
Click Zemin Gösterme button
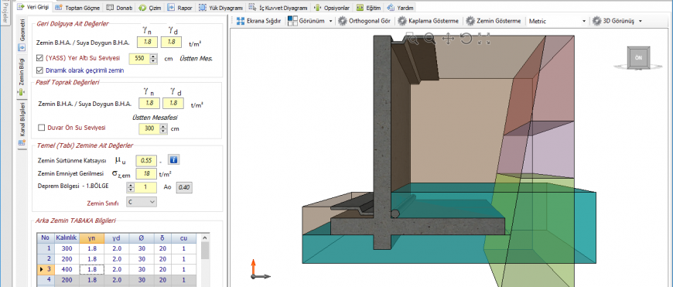(x=494, y=21)
